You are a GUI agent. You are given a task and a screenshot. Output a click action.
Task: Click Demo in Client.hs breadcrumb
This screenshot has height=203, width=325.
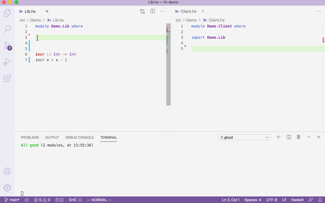(192, 20)
